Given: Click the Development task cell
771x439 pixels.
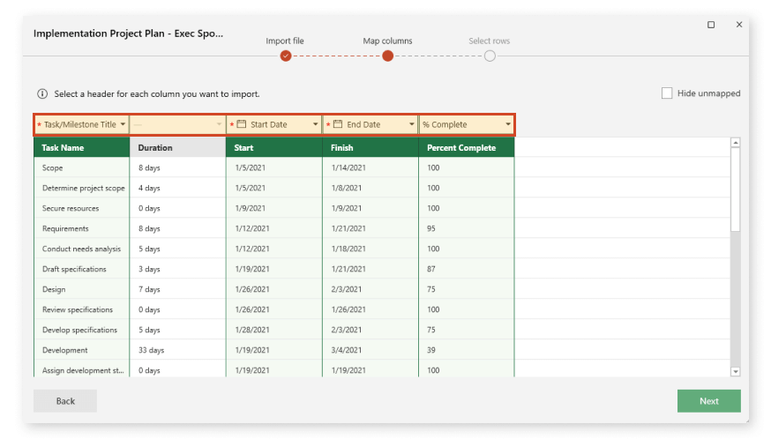Looking at the screenshot, I should click(82, 350).
